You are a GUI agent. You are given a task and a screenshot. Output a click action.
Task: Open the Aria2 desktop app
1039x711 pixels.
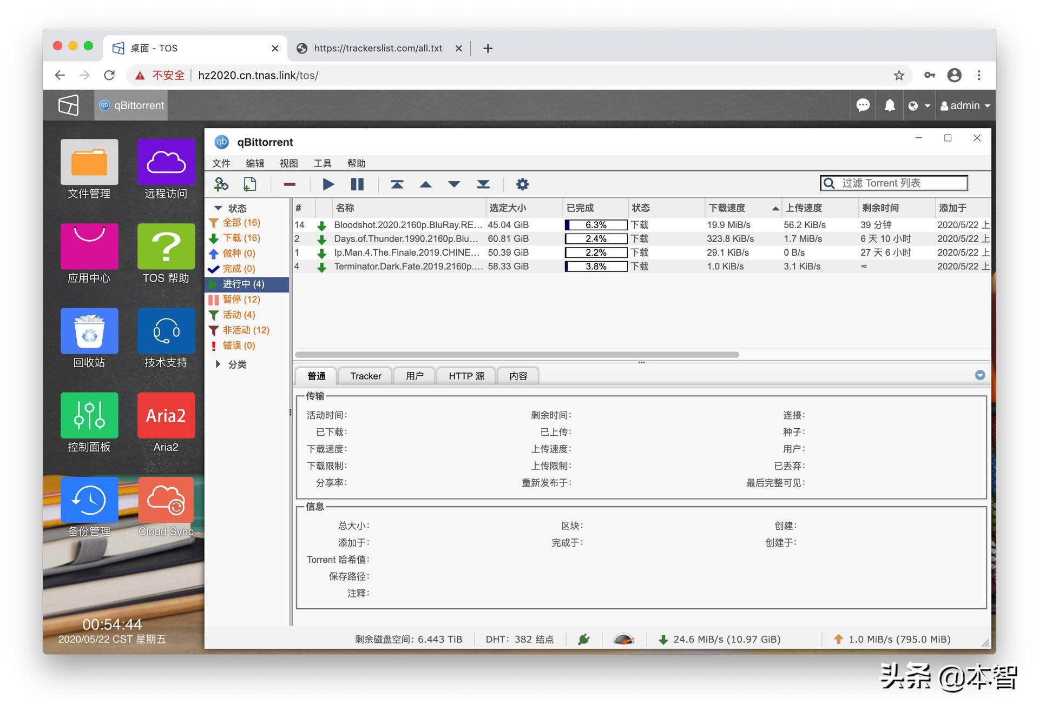tap(166, 415)
